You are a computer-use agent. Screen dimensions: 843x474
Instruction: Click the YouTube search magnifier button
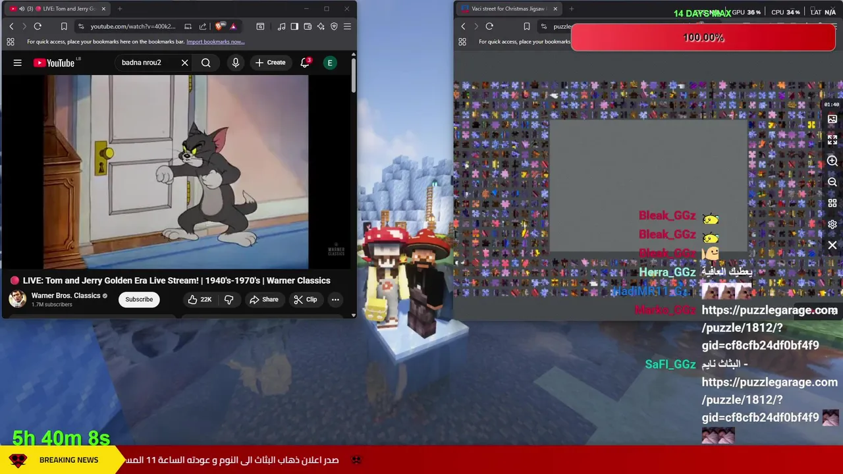point(206,63)
